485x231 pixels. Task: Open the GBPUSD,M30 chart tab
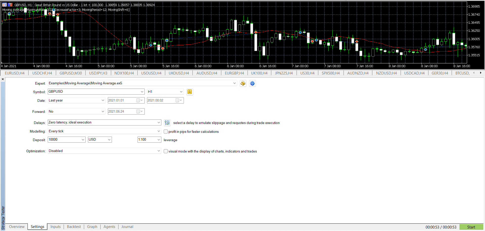[71, 73]
